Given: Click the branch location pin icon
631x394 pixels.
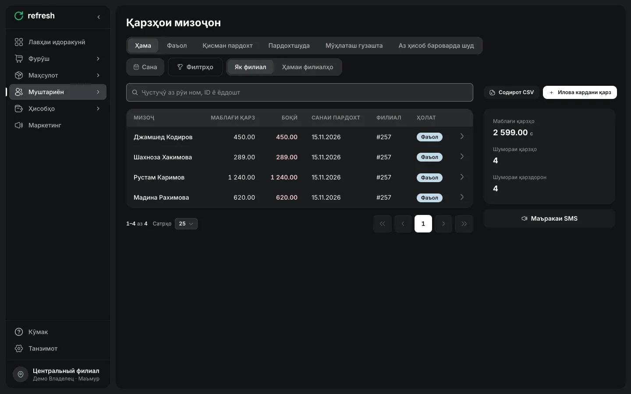Looking at the screenshot, I should pos(21,374).
